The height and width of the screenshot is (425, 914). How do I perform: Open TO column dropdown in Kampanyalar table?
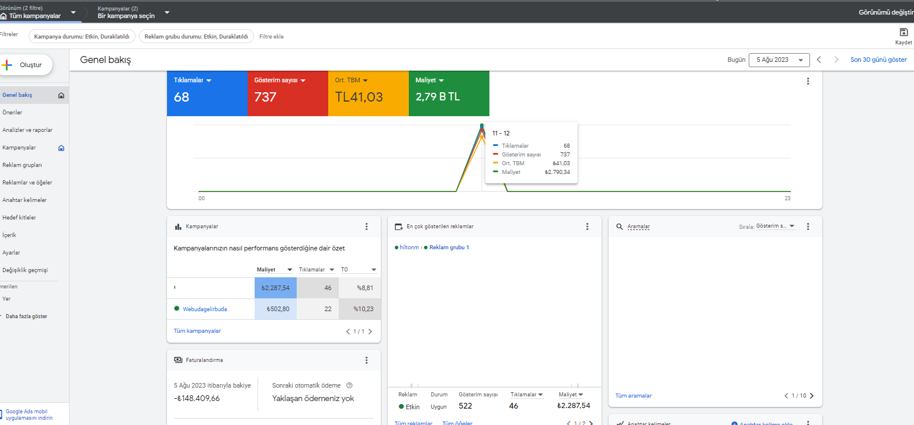point(359,270)
